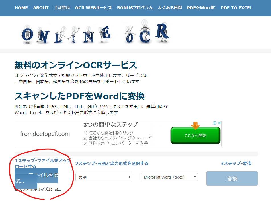This screenshot has width=271, height=206.
Task: Click the 変換 convert button
Action: pos(232,178)
